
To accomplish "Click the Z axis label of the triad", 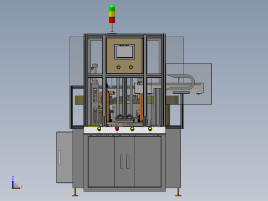I will point(13,178).
